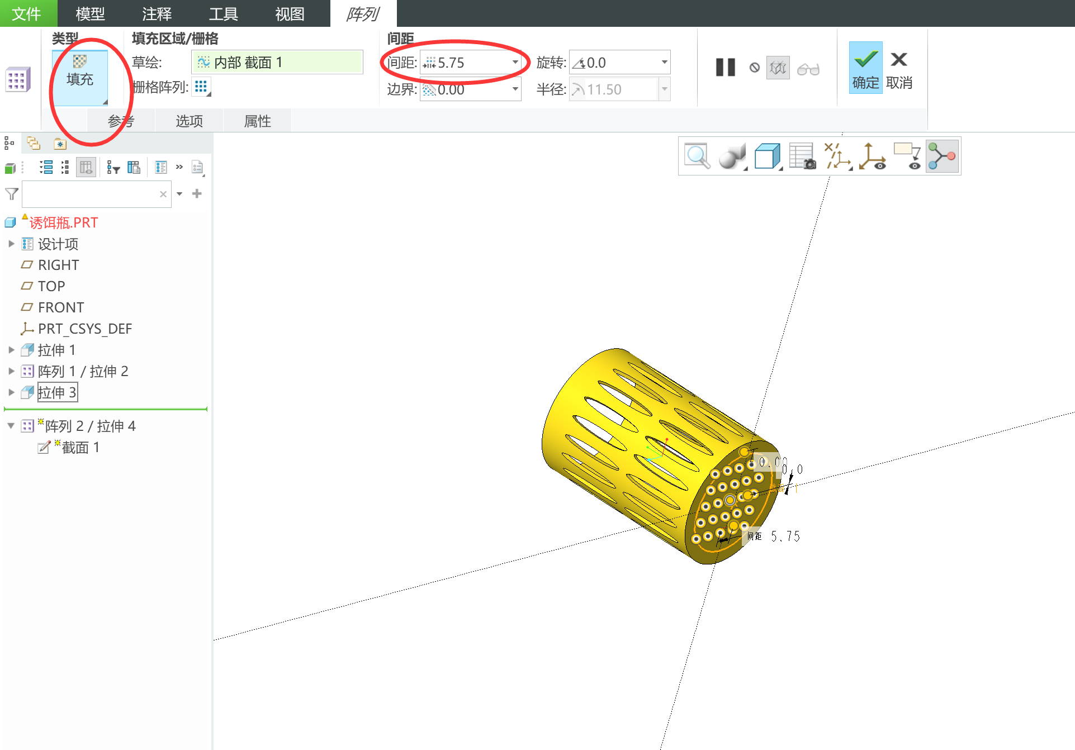This screenshot has width=1075, height=750.
Task: Select PRT_CSYS_DEF coordinate system
Action: [x=84, y=329]
